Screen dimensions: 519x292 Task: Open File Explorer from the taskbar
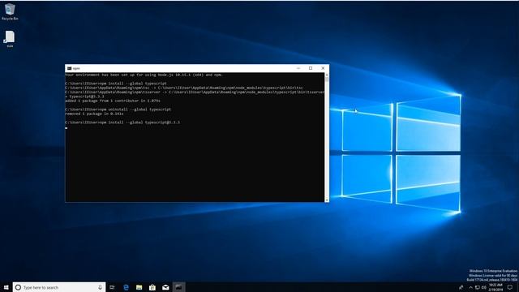point(139,287)
